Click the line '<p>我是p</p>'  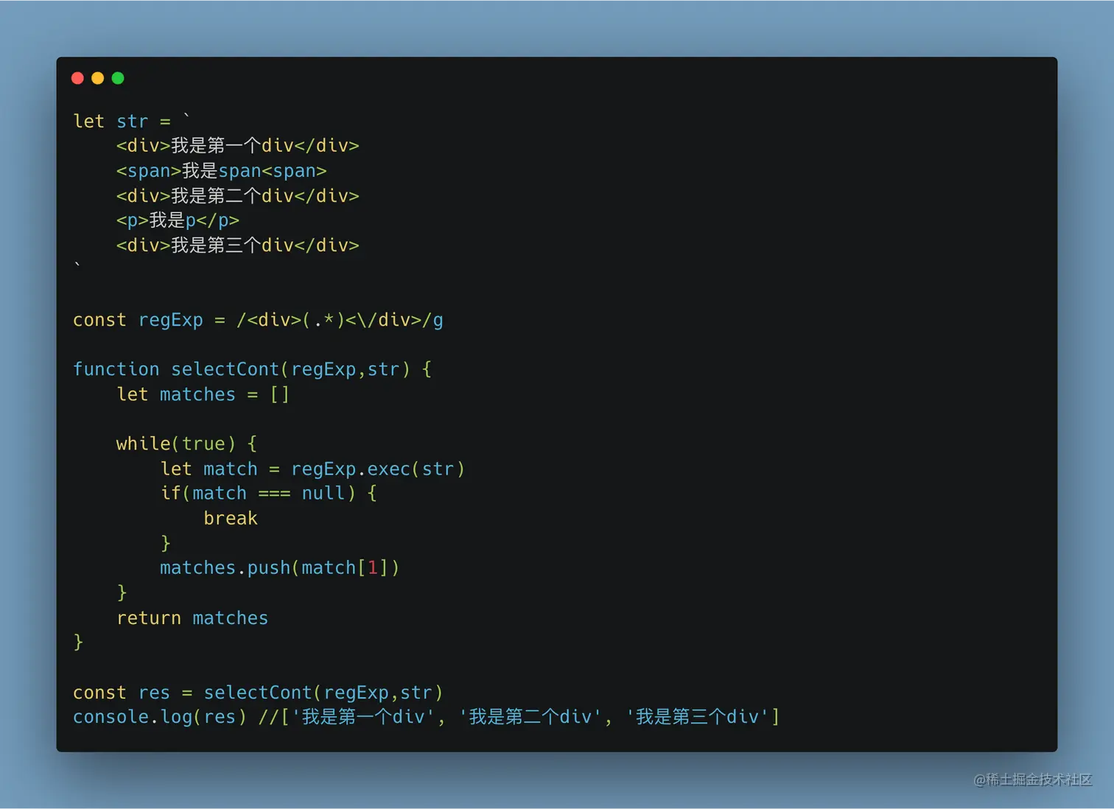[178, 220]
